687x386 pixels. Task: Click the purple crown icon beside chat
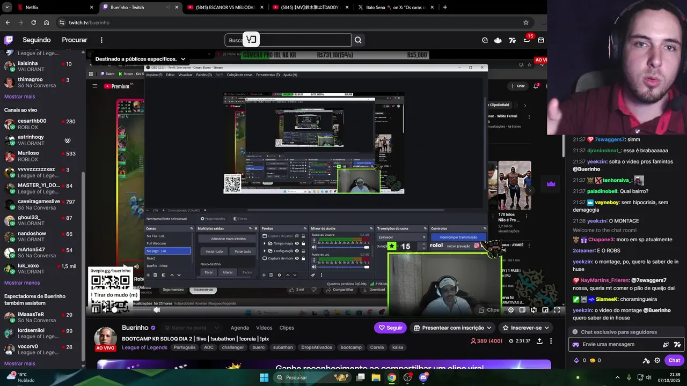click(x=551, y=184)
